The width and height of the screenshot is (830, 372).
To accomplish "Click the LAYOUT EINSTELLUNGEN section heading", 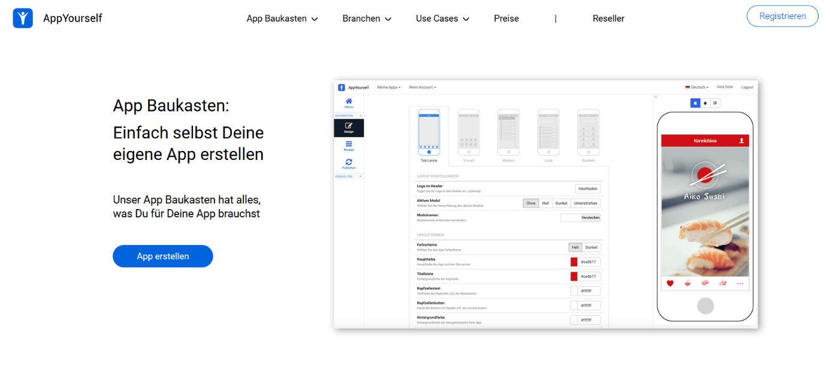I will pos(438,176).
